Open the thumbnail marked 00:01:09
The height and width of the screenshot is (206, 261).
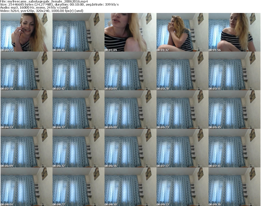pyautogui.click(x=130, y=32)
